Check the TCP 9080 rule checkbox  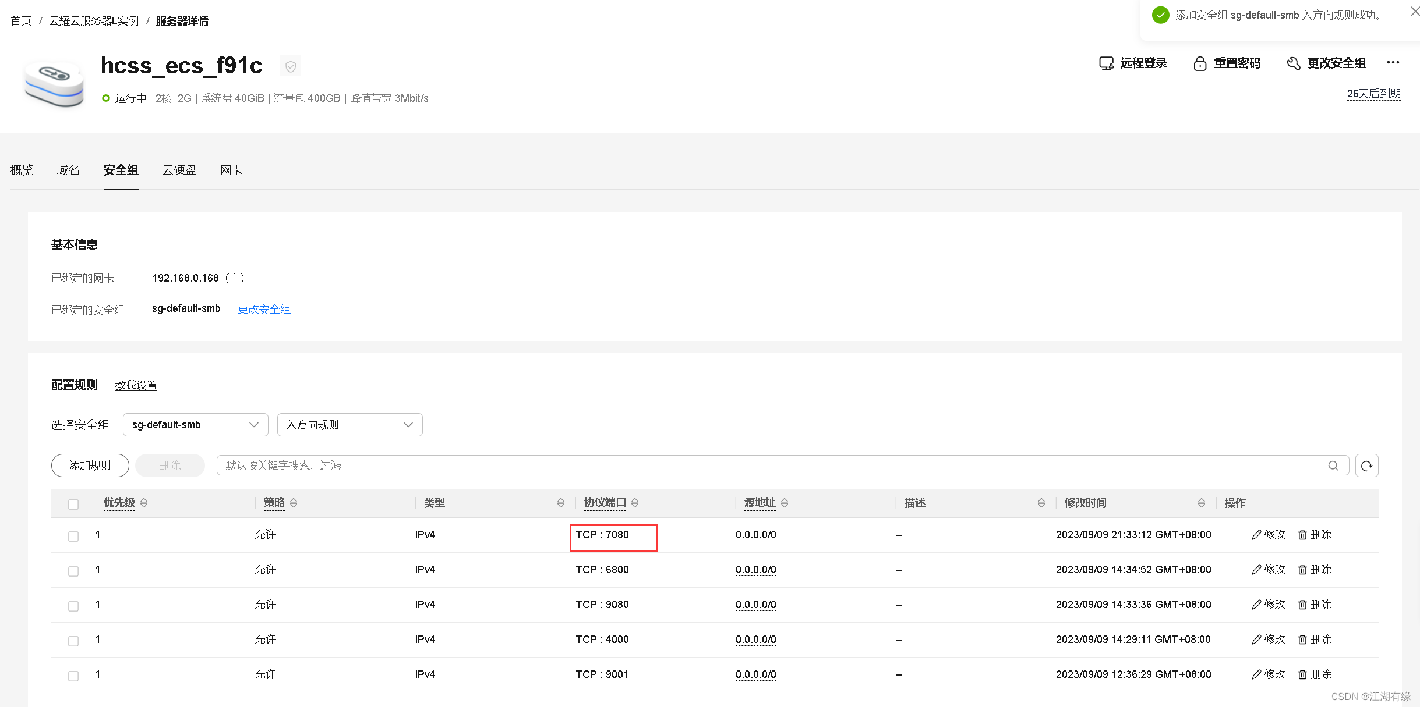coord(73,606)
